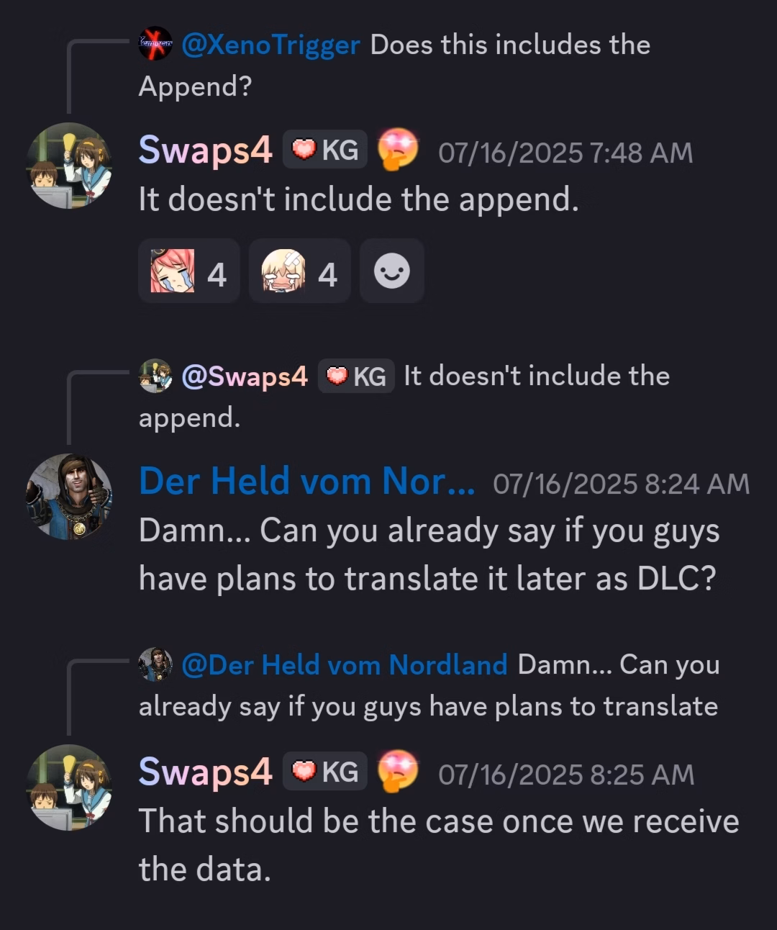Click the KG tag in the reply preview
The width and height of the screenshot is (777, 930).
[356, 376]
